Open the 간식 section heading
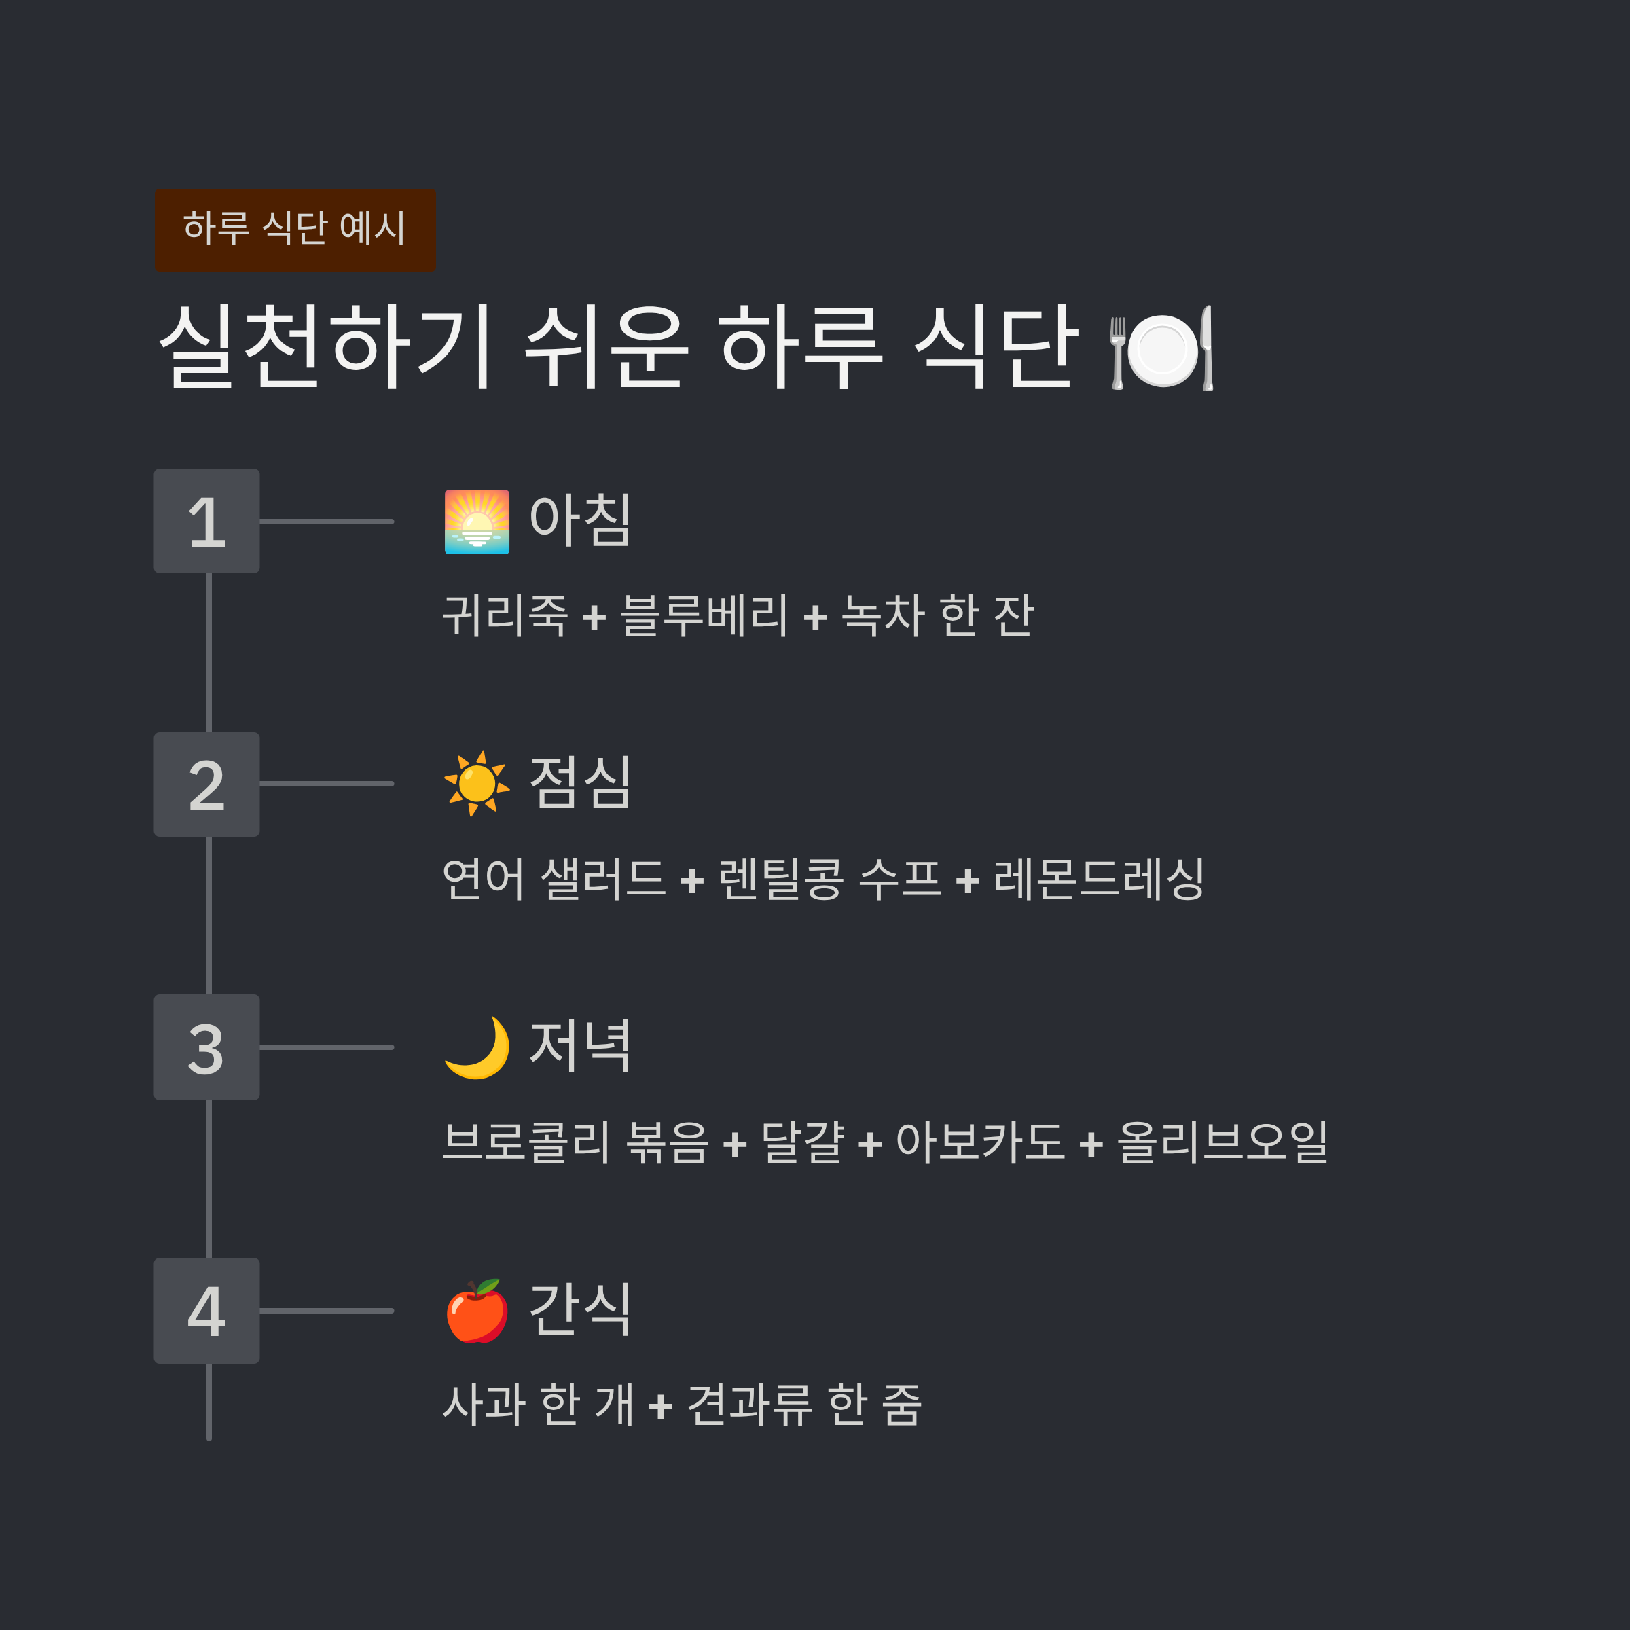 579,1309
